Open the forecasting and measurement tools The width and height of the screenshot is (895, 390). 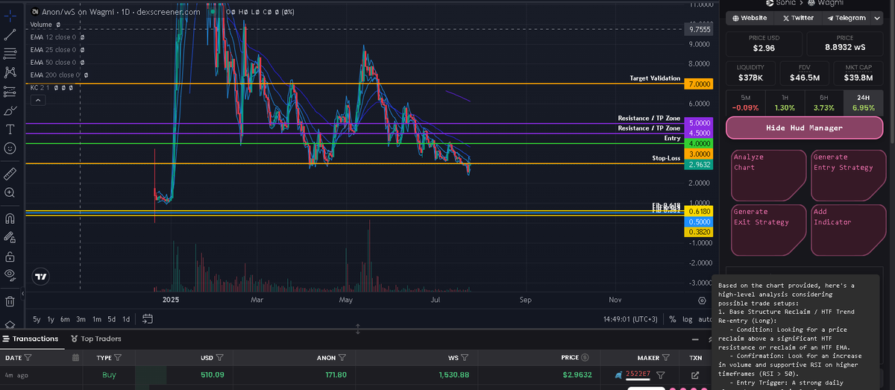tap(10, 92)
